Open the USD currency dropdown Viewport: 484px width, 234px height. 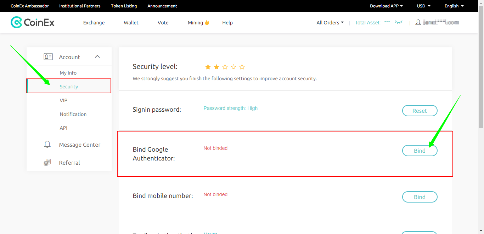[x=424, y=6]
